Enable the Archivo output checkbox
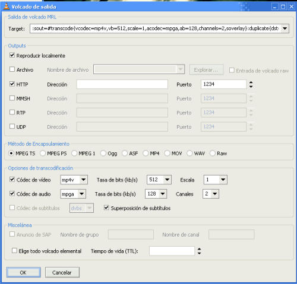The width and height of the screenshot is (297, 284). pyautogui.click(x=12, y=69)
